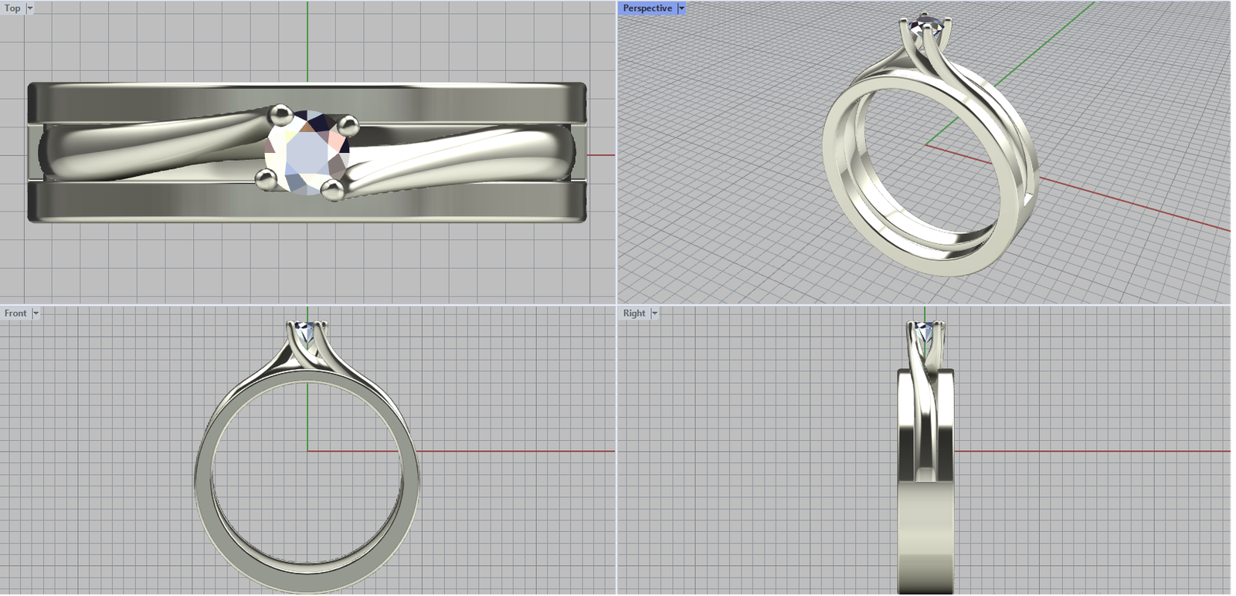This screenshot has height=596, width=1236.
Task: Expand the Right viewport menu arrow
Action: click(x=654, y=313)
